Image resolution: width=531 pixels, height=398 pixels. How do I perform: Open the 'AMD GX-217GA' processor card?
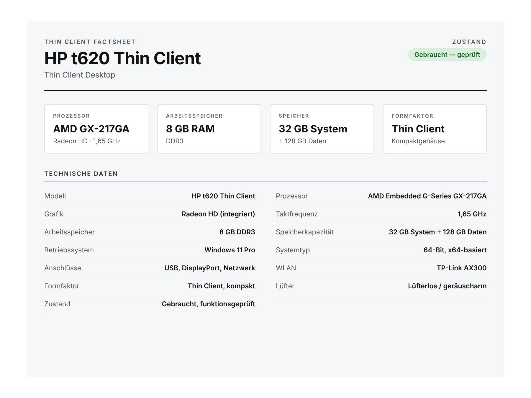coord(96,129)
